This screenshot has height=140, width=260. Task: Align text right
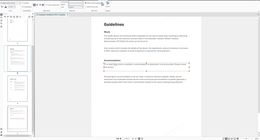pos(40,5)
